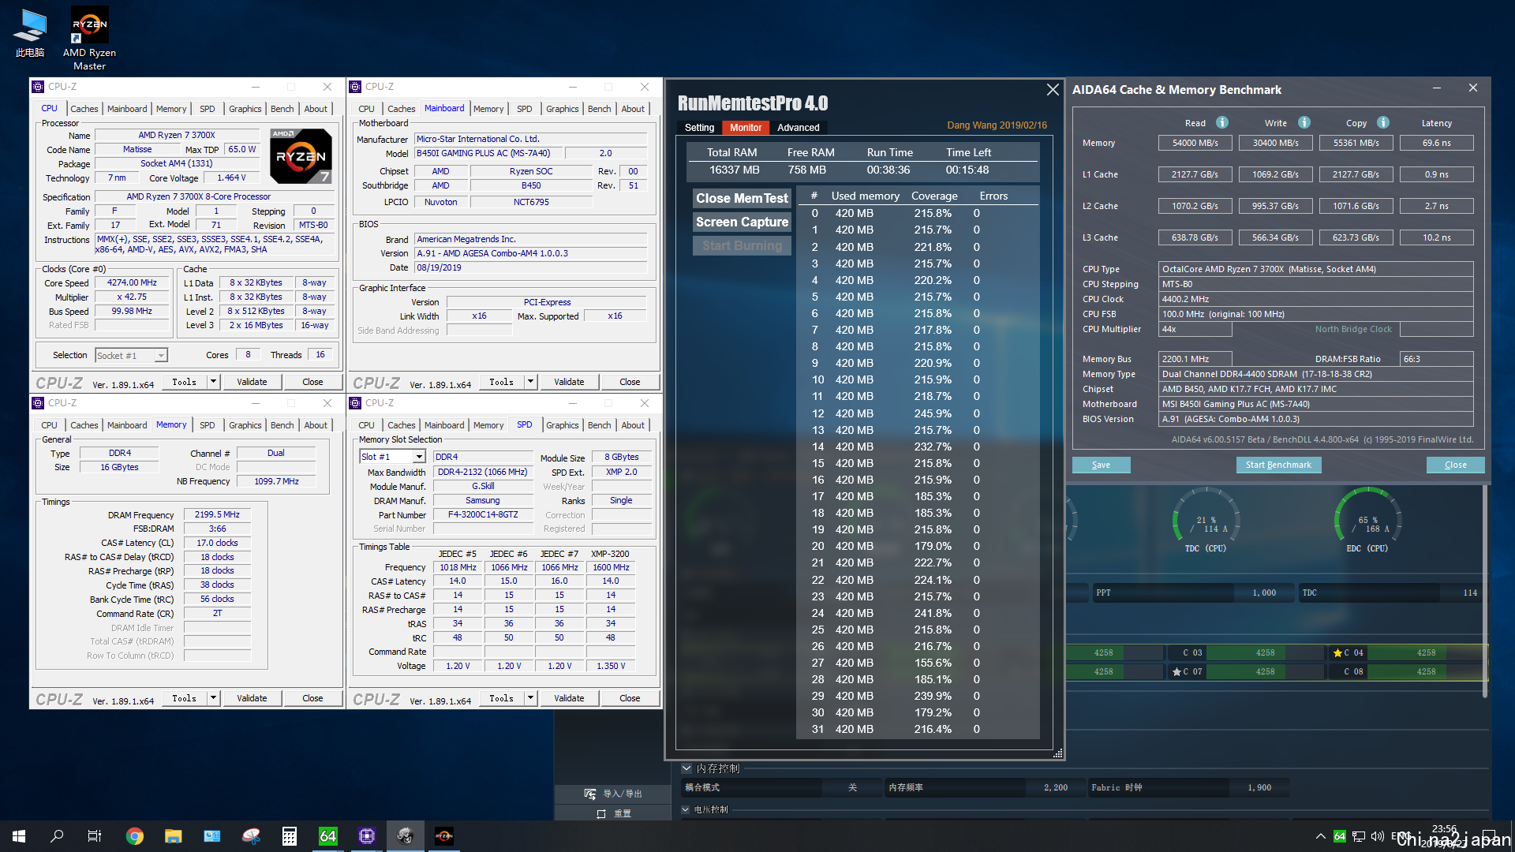1515x852 pixels.
Task: Click Close in CPU-Z Memory window
Action: coord(312,698)
